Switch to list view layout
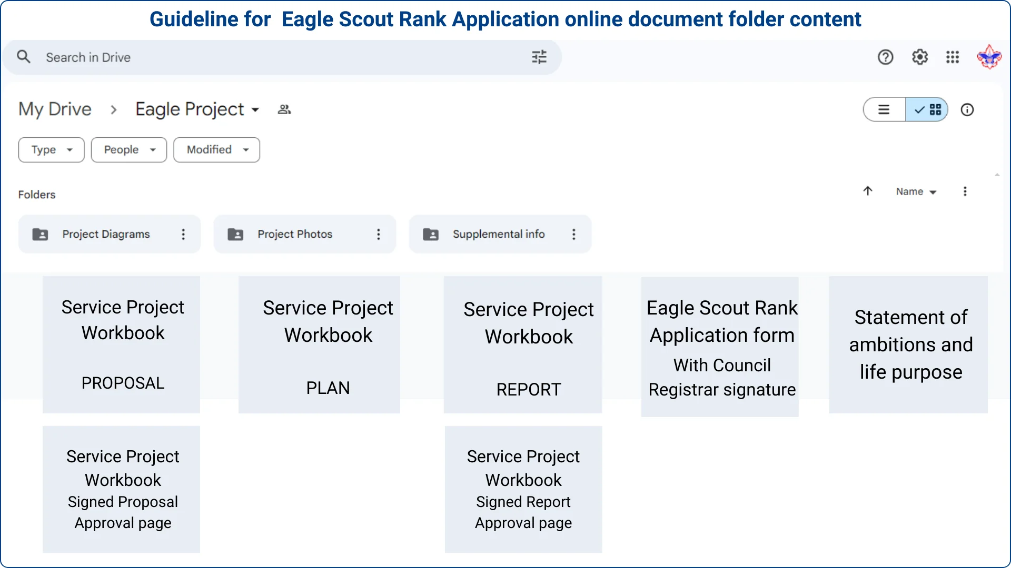The image size is (1011, 568). 884,109
